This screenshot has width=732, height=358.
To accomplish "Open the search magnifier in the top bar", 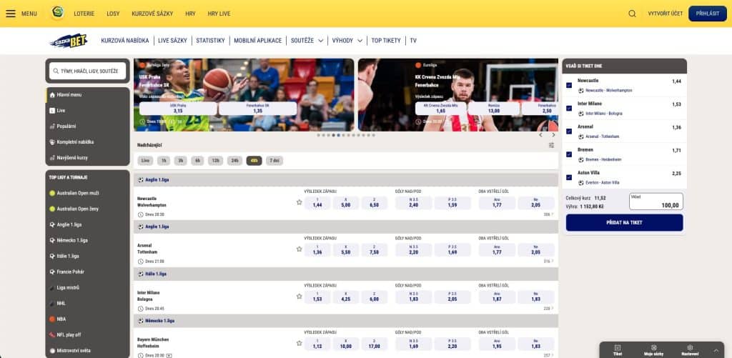I will 632,14.
